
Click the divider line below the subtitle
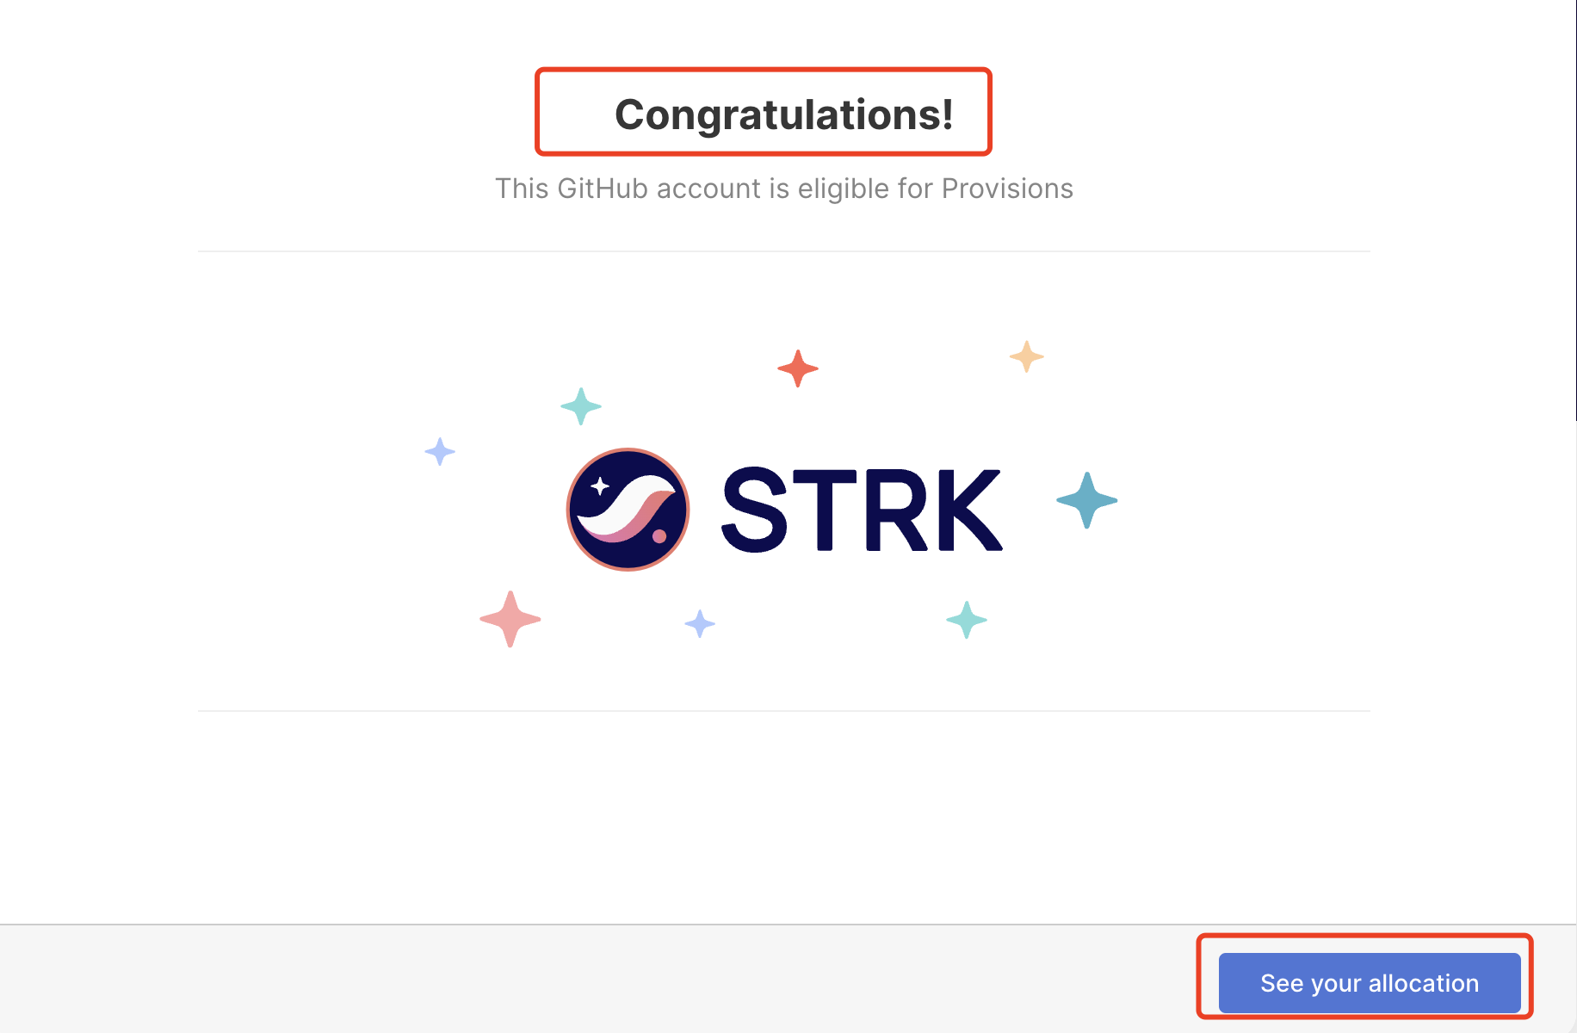click(783, 251)
